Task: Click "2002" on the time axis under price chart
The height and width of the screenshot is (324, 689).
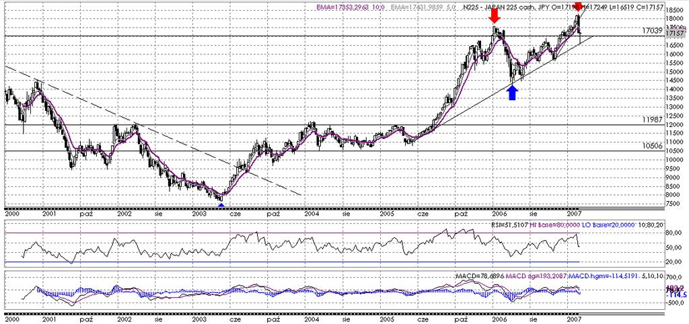Action: (124, 214)
